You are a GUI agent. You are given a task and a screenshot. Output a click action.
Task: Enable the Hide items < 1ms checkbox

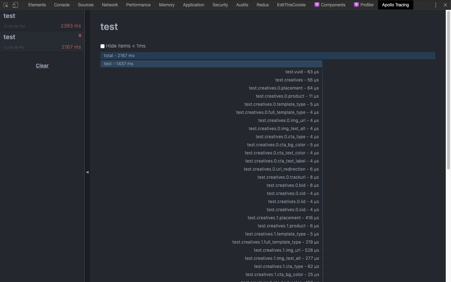pos(103,46)
